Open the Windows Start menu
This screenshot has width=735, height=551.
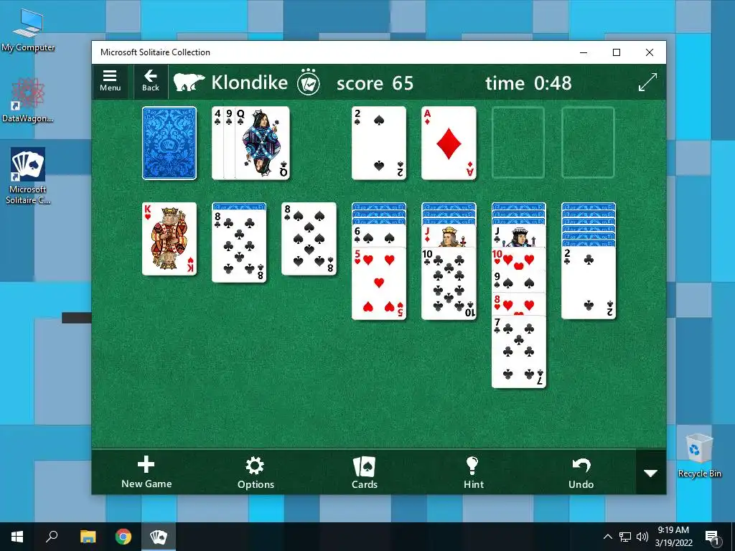[17, 537]
